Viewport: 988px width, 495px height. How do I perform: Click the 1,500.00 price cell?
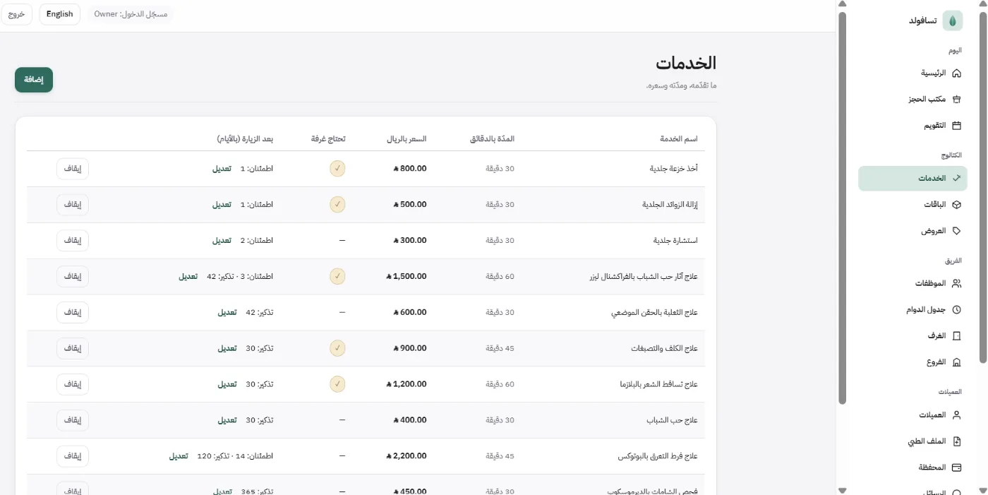pyautogui.click(x=406, y=277)
